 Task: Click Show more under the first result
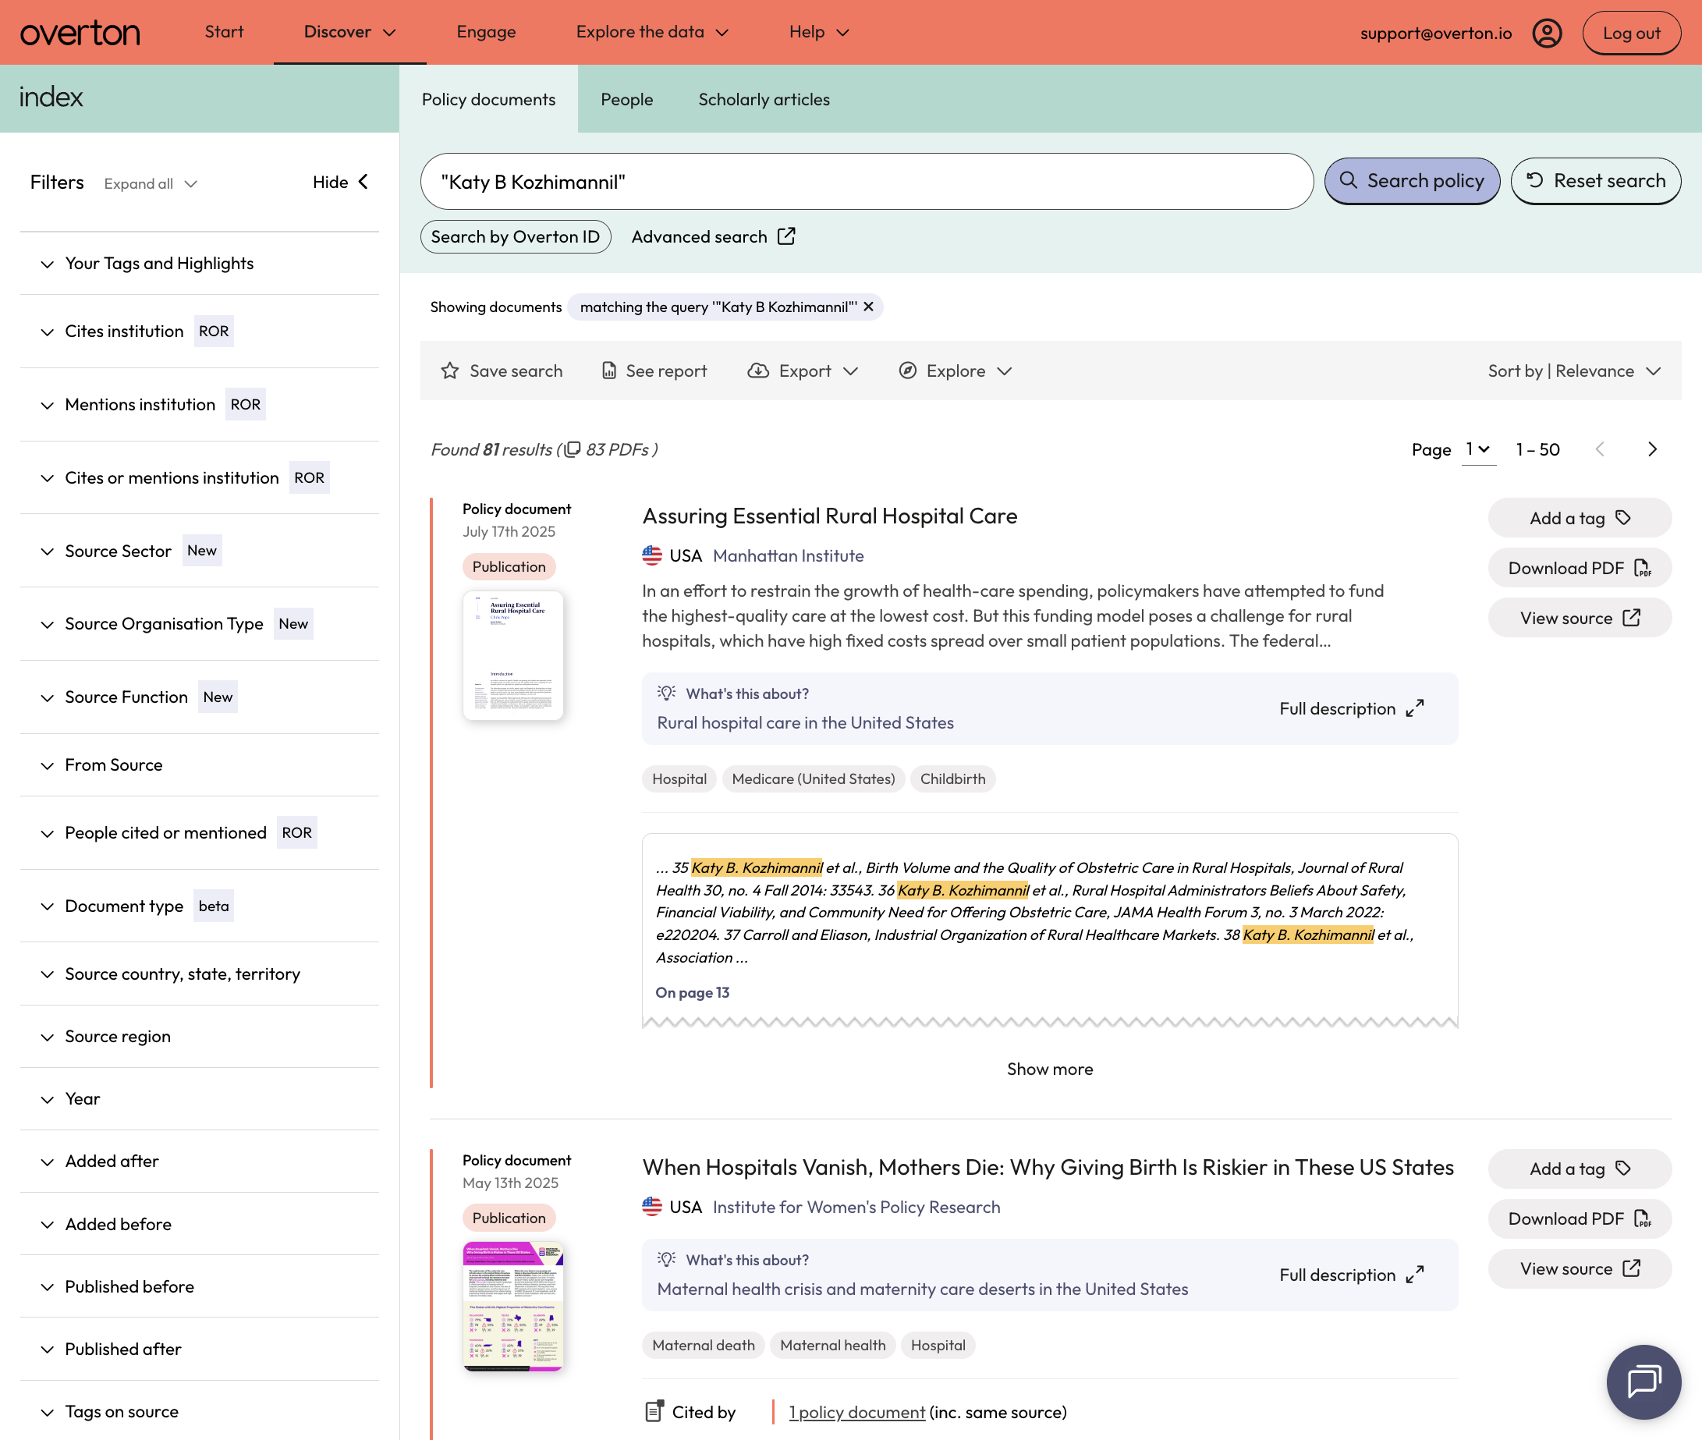coord(1049,1069)
